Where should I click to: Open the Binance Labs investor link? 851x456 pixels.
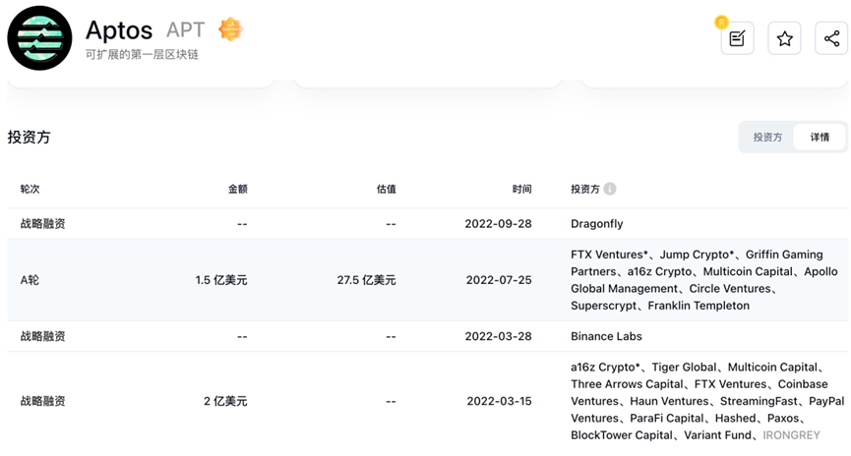coord(606,336)
